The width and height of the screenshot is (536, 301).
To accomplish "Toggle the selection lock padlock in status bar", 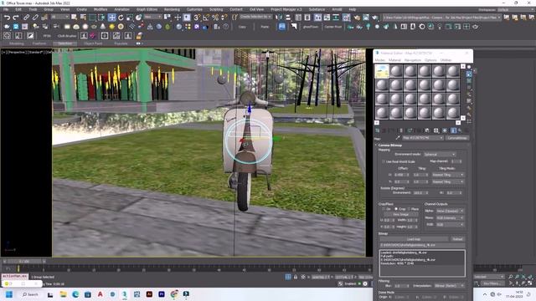I will click(x=296, y=277).
